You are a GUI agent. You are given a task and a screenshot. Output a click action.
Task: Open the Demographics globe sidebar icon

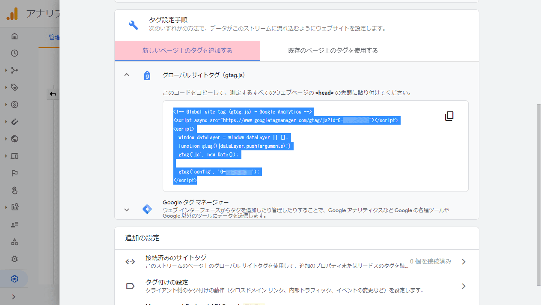pos(15,139)
